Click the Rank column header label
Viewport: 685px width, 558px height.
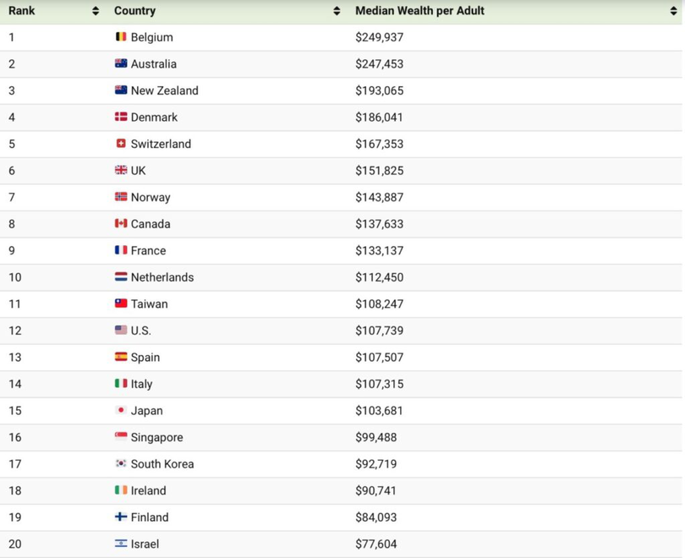click(22, 11)
